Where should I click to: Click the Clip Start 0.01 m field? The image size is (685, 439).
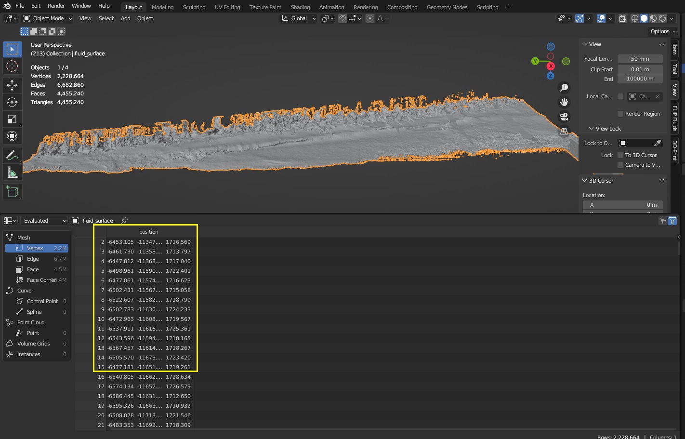[640, 69]
